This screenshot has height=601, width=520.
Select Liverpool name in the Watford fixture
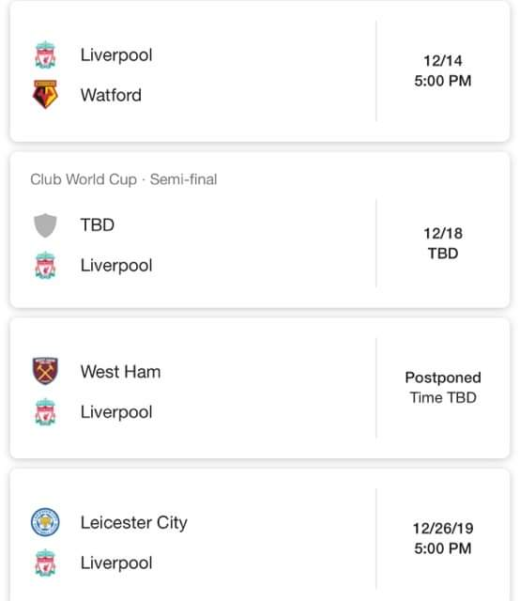(116, 55)
